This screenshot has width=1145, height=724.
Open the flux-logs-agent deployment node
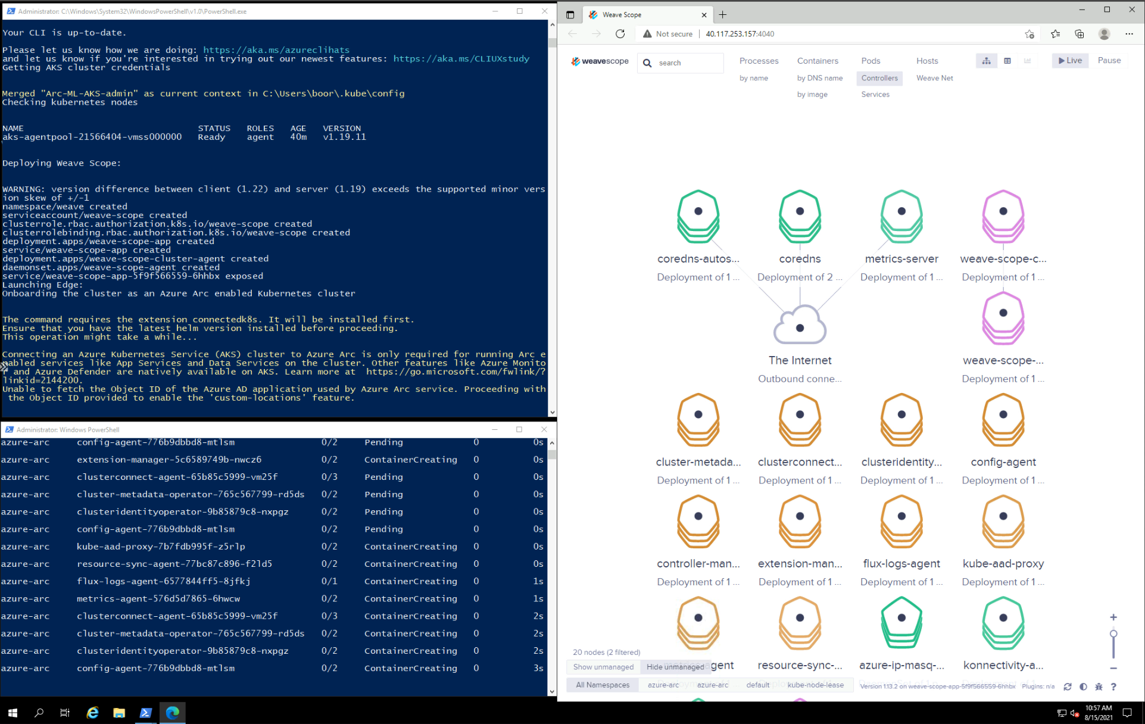pos(901,522)
